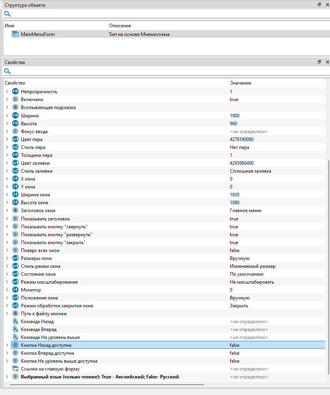Toggle the Включено true value
The height and width of the screenshot is (395, 330).
(x=234, y=100)
